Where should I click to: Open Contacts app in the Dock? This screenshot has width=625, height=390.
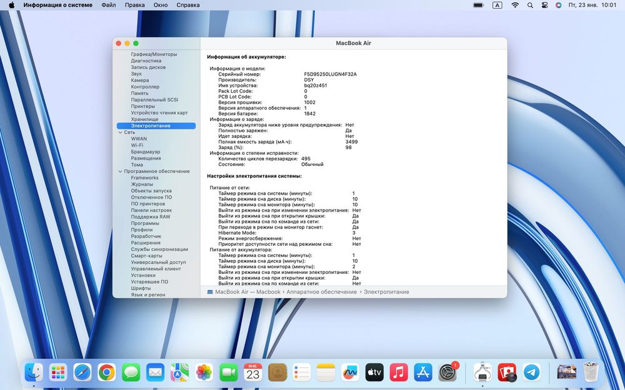(277, 373)
